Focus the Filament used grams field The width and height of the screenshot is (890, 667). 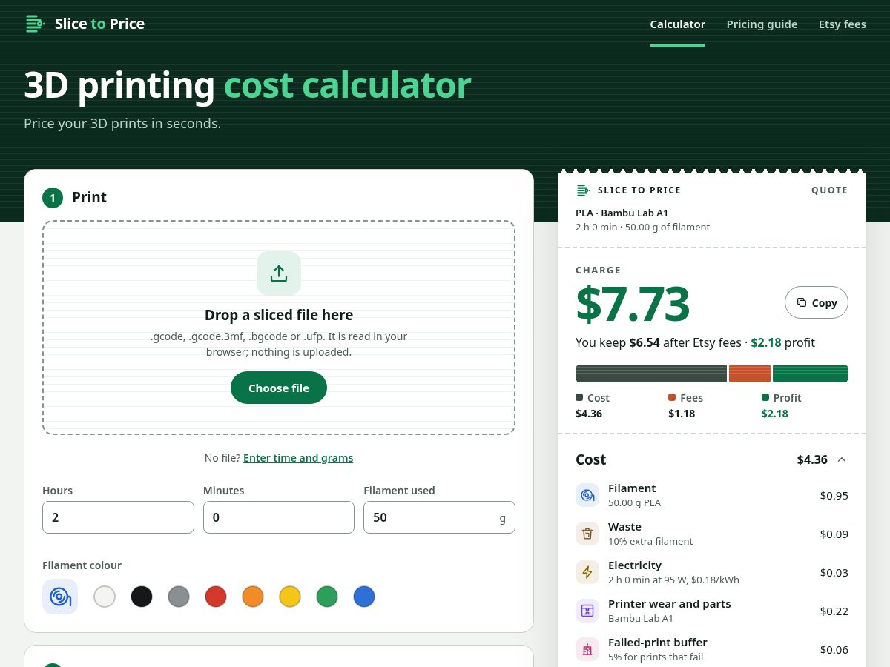(x=439, y=517)
